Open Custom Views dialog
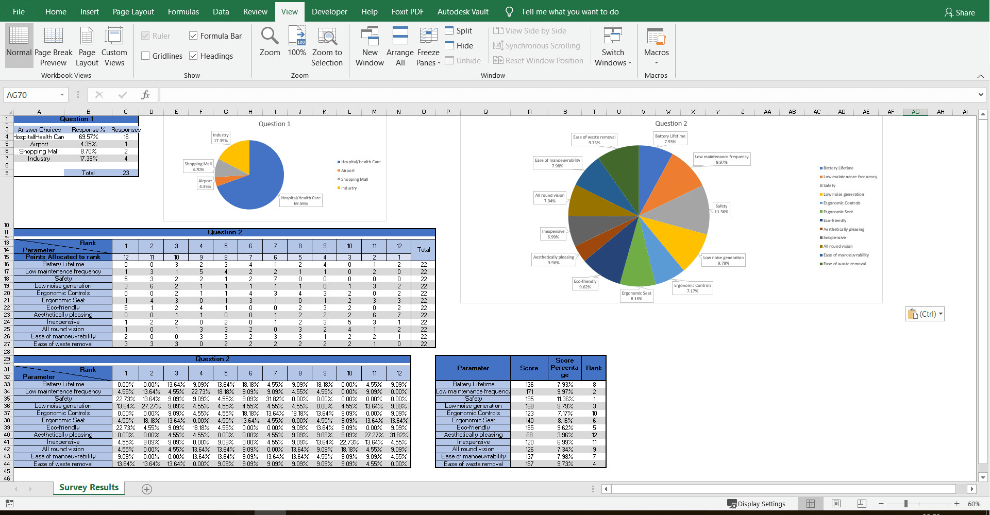990x515 pixels. pyautogui.click(x=114, y=45)
